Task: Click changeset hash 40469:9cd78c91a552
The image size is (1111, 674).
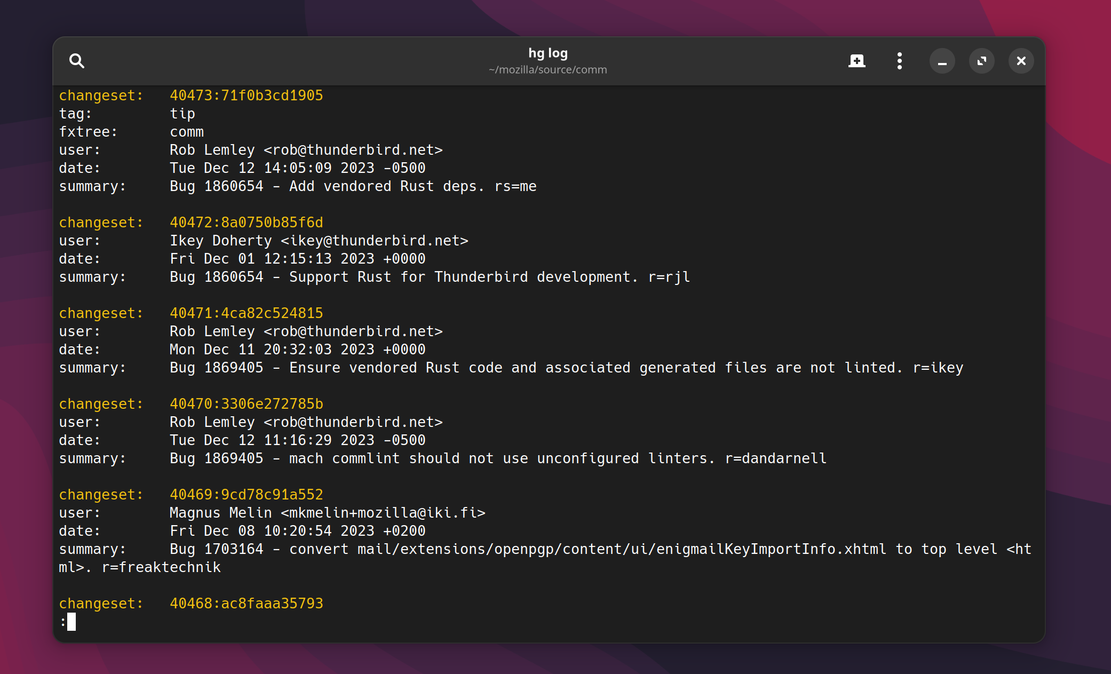Action: 246,495
